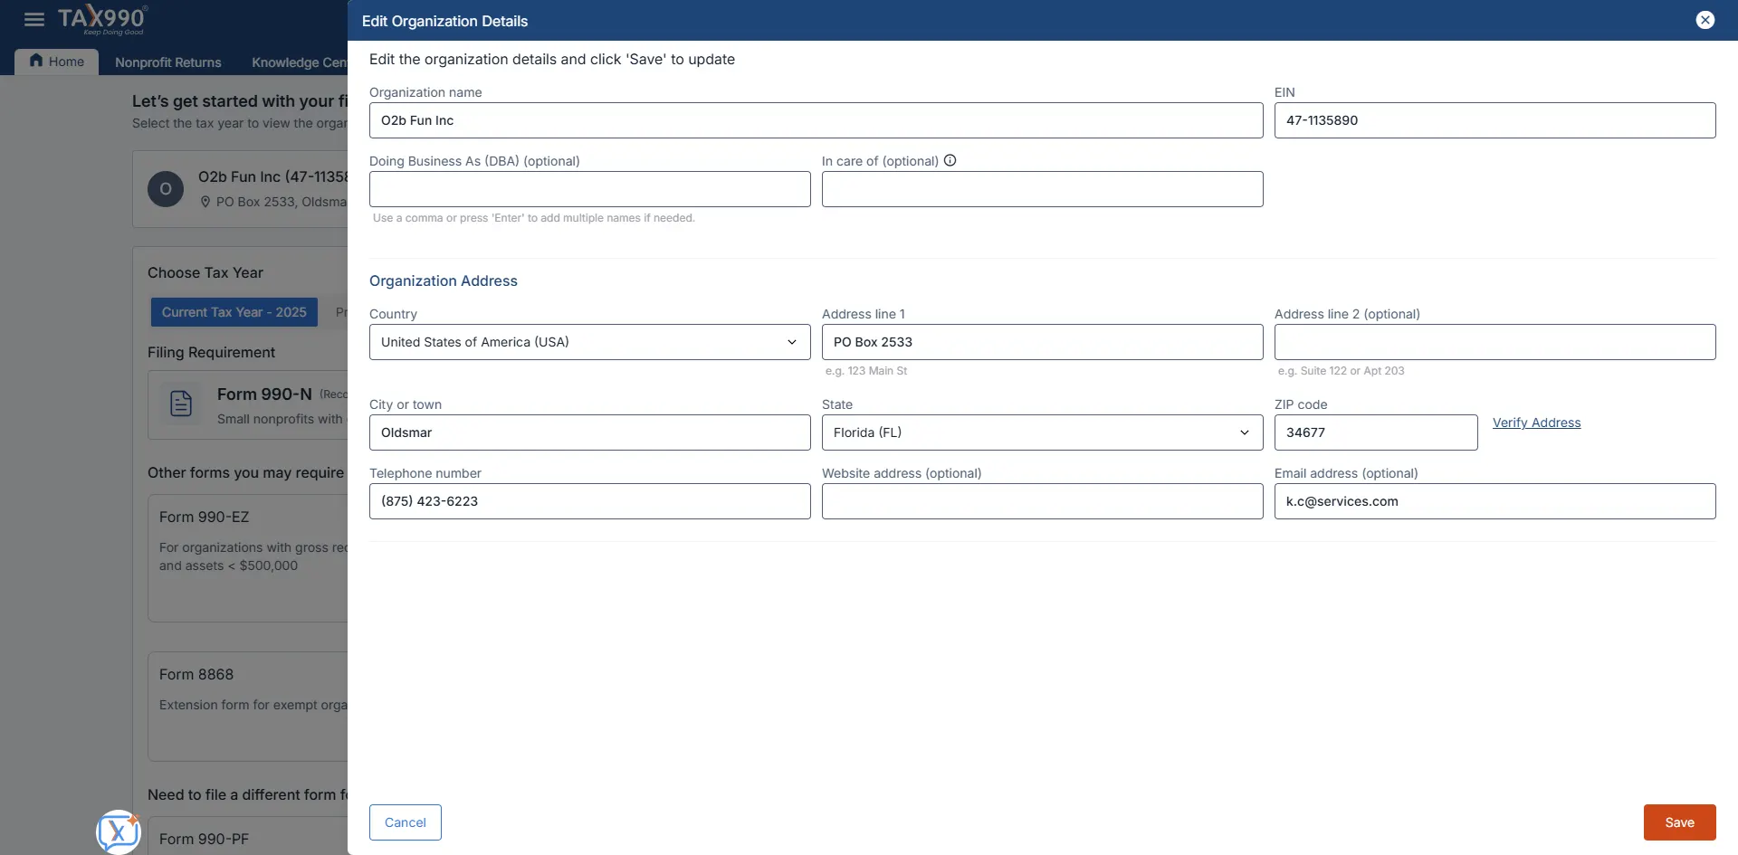Click the O2b Fun Inc avatar circle
This screenshot has width=1738, height=855.
[x=165, y=189]
